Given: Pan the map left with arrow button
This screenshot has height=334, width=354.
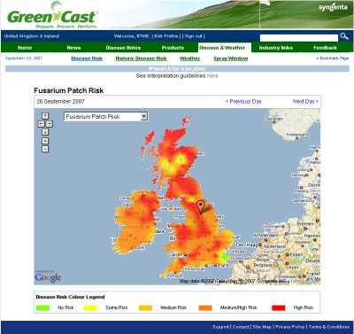Looking at the screenshot, I should [42, 124].
